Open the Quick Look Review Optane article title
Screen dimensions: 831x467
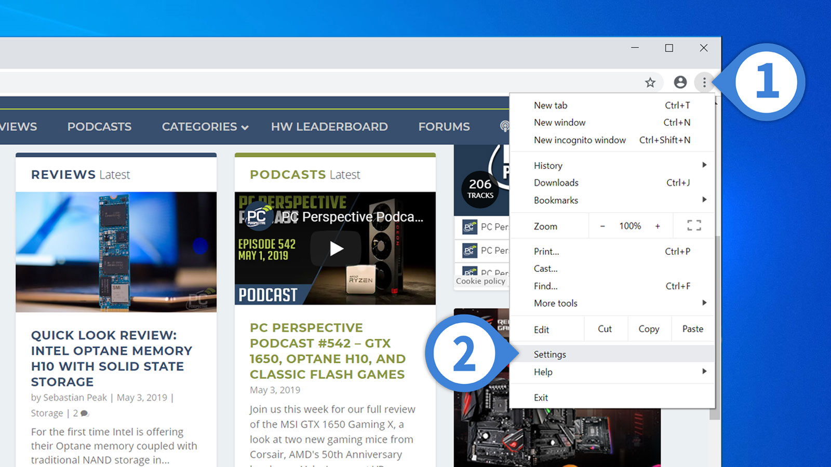click(x=111, y=359)
